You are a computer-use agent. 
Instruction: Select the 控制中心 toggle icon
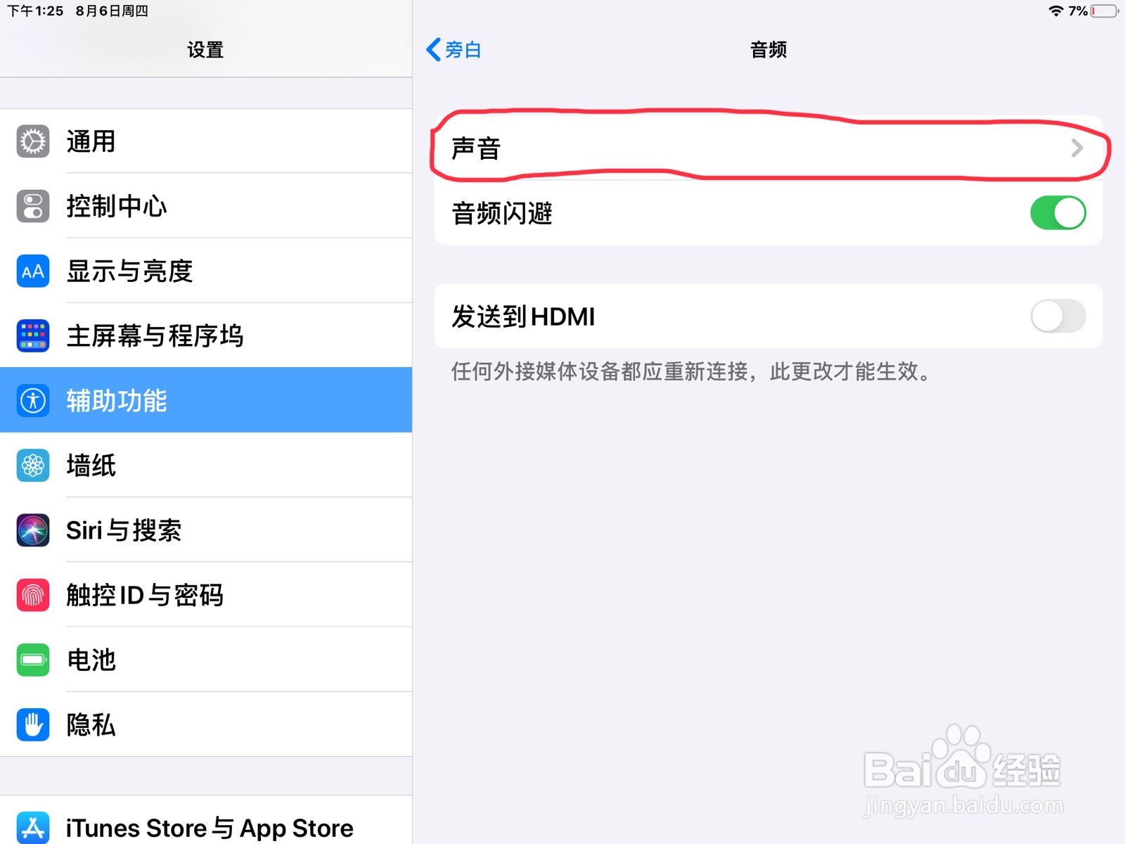33,206
